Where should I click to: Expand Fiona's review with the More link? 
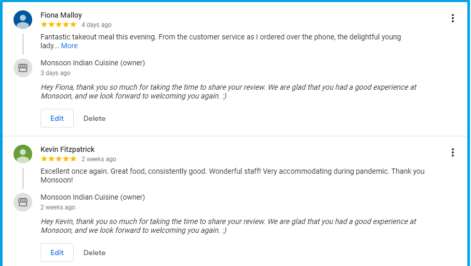(x=70, y=46)
